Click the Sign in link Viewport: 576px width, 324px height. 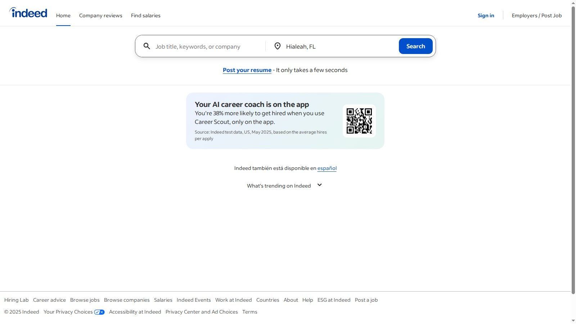(x=486, y=15)
